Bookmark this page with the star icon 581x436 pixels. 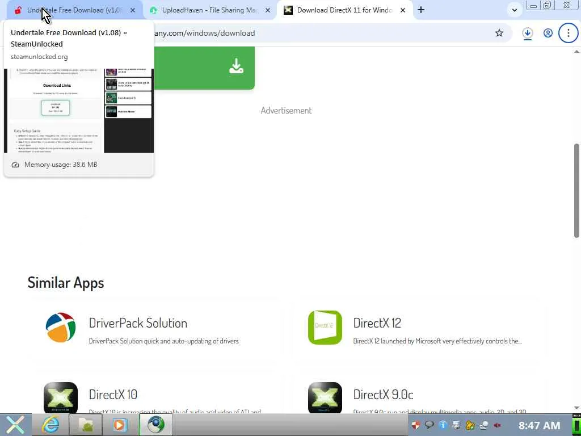[499, 33]
